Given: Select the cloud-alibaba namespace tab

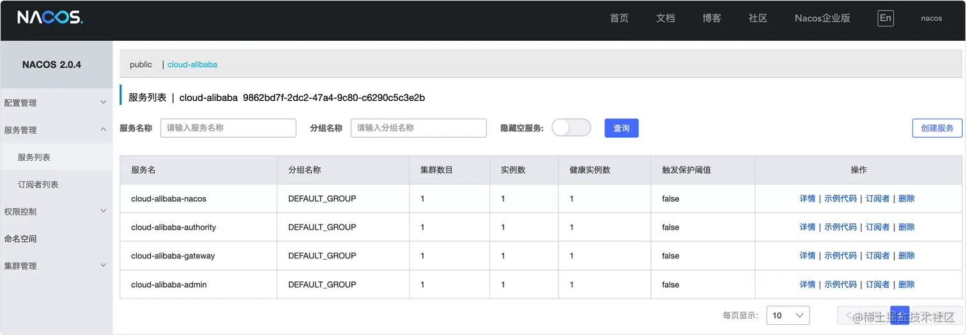Looking at the screenshot, I should point(192,64).
